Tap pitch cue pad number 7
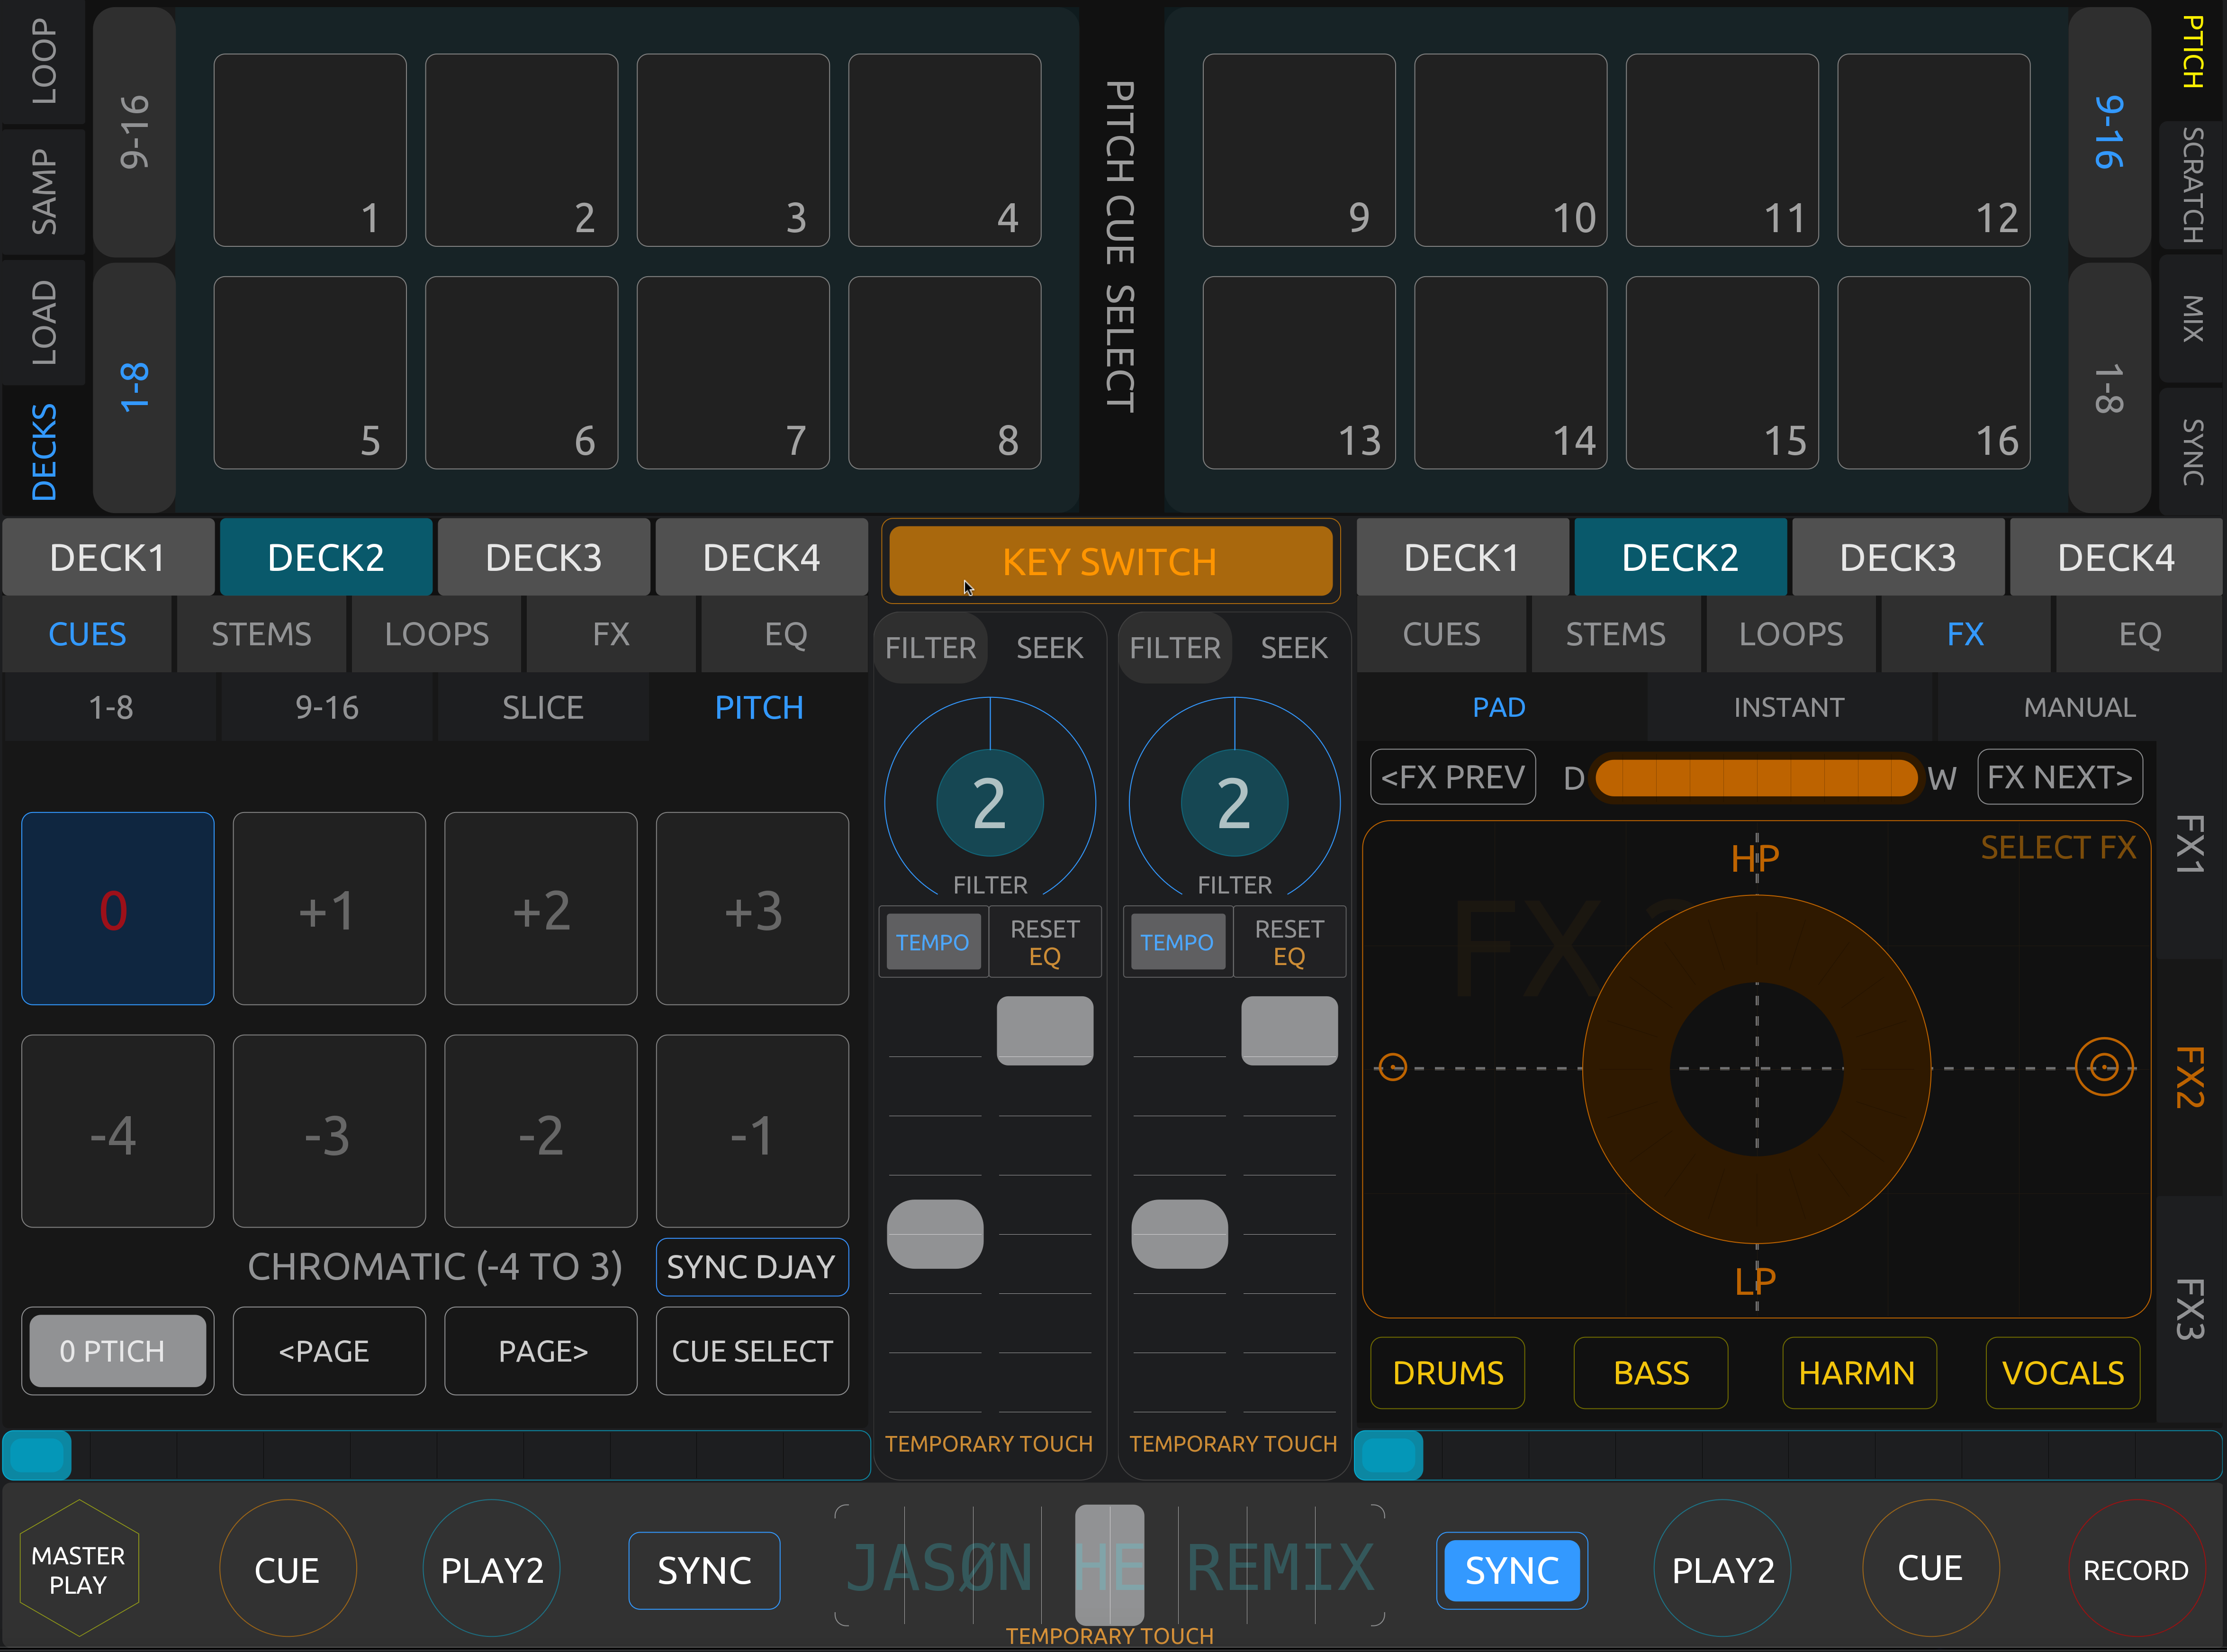 [732, 372]
